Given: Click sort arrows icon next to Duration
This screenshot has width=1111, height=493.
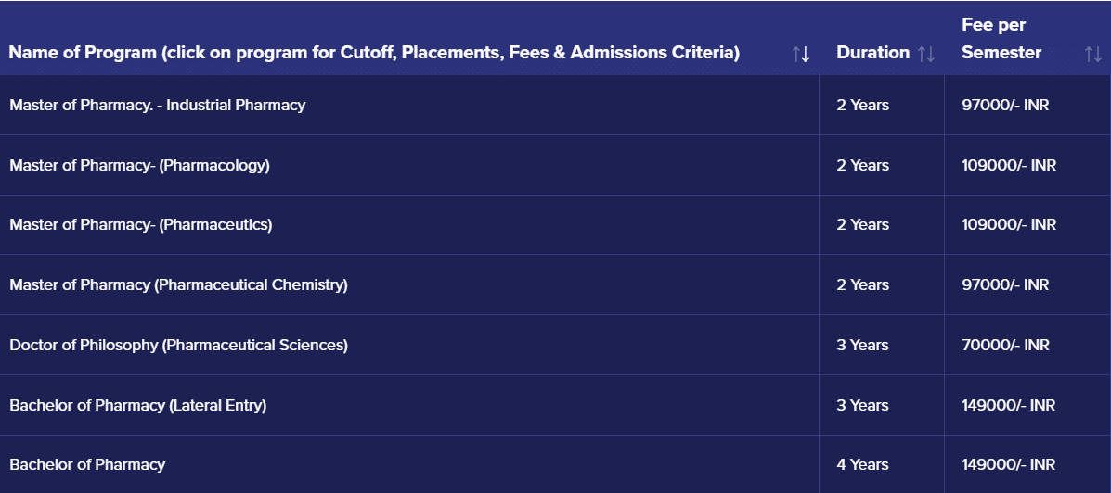Looking at the screenshot, I should tap(925, 54).
